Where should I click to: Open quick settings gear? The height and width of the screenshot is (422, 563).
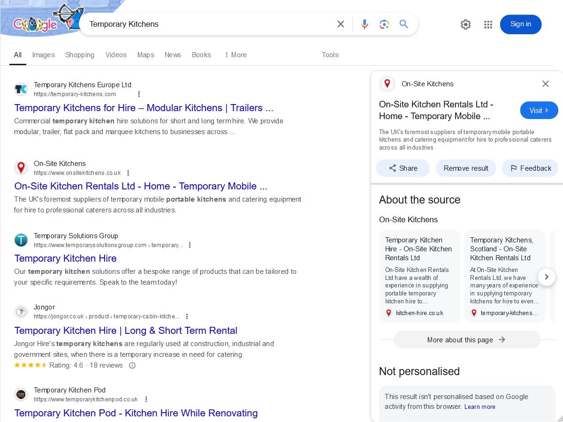click(465, 24)
